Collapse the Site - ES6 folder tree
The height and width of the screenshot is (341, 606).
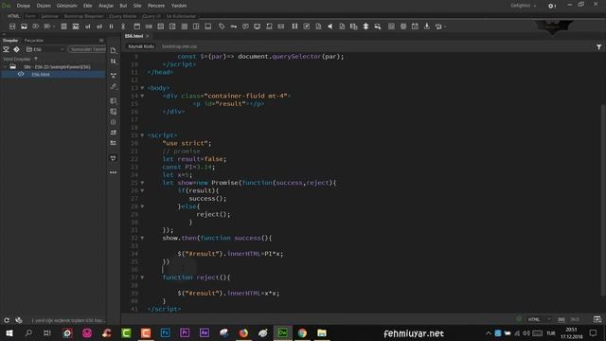5,67
